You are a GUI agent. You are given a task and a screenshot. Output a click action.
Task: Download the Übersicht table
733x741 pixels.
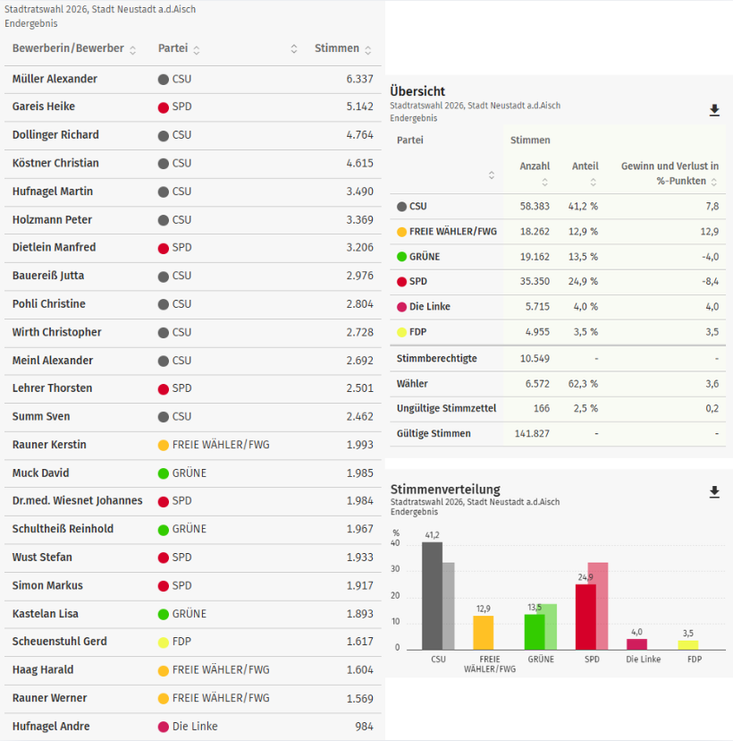(714, 110)
